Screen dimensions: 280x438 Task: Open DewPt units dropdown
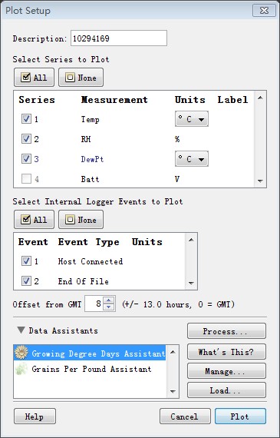[192, 159]
